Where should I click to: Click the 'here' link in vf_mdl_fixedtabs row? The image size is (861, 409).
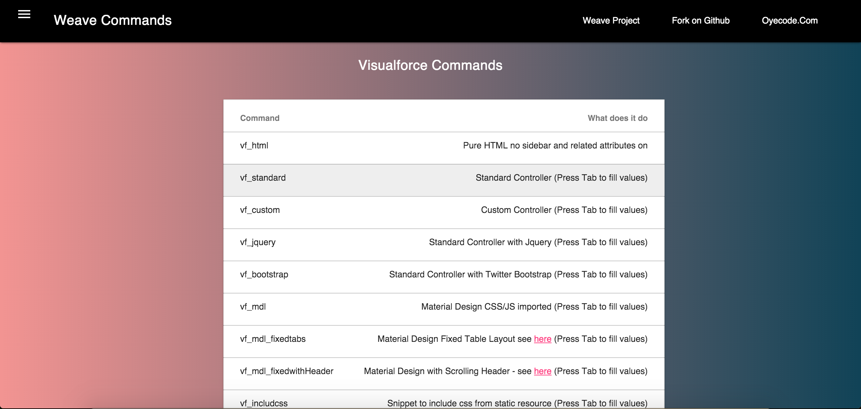pos(542,339)
